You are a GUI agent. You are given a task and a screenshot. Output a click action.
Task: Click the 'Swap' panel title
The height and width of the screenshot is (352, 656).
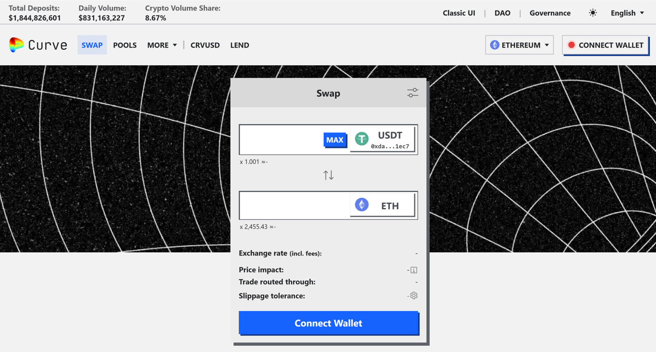pyautogui.click(x=328, y=93)
